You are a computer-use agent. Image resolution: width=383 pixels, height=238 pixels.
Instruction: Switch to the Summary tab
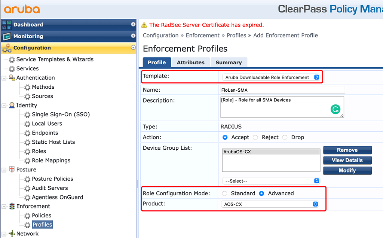(229, 62)
